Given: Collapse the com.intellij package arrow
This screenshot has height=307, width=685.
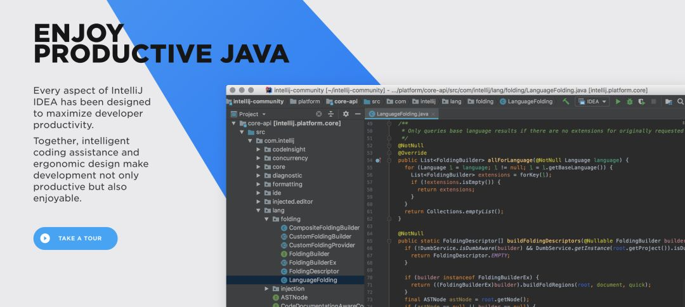Looking at the screenshot, I should pyautogui.click(x=251, y=141).
